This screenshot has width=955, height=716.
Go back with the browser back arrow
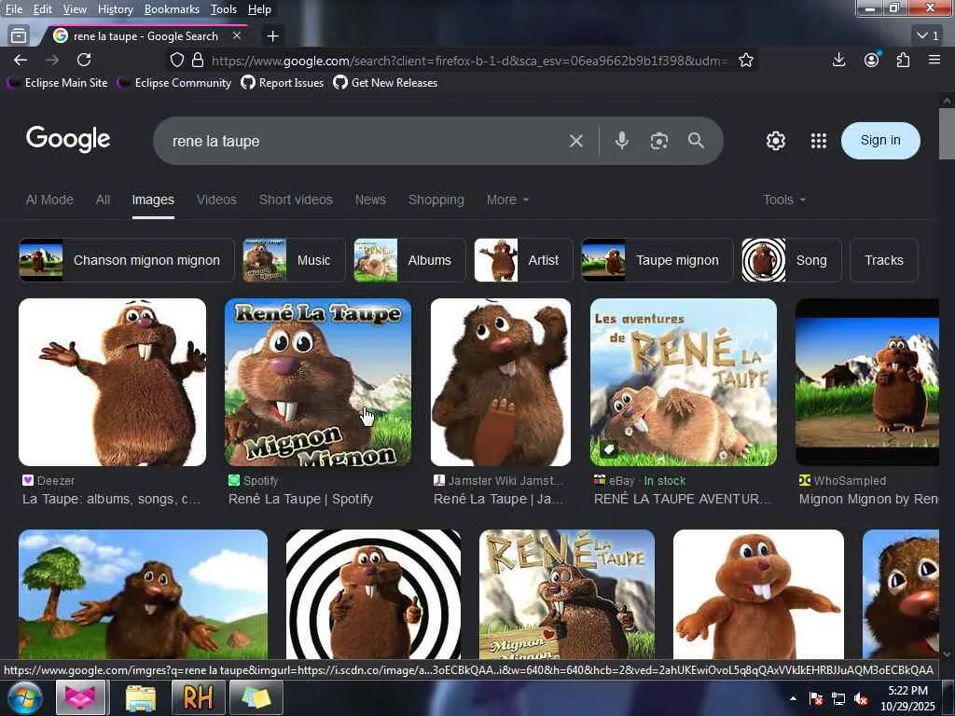(x=21, y=60)
